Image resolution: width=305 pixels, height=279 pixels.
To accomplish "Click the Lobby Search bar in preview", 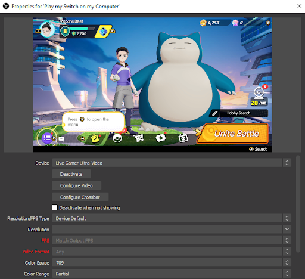I will pos(239,113).
